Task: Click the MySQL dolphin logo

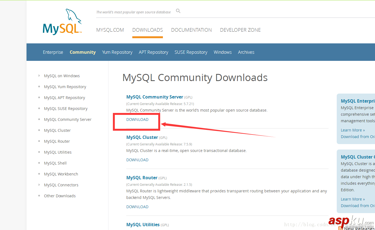Action: click(x=62, y=22)
